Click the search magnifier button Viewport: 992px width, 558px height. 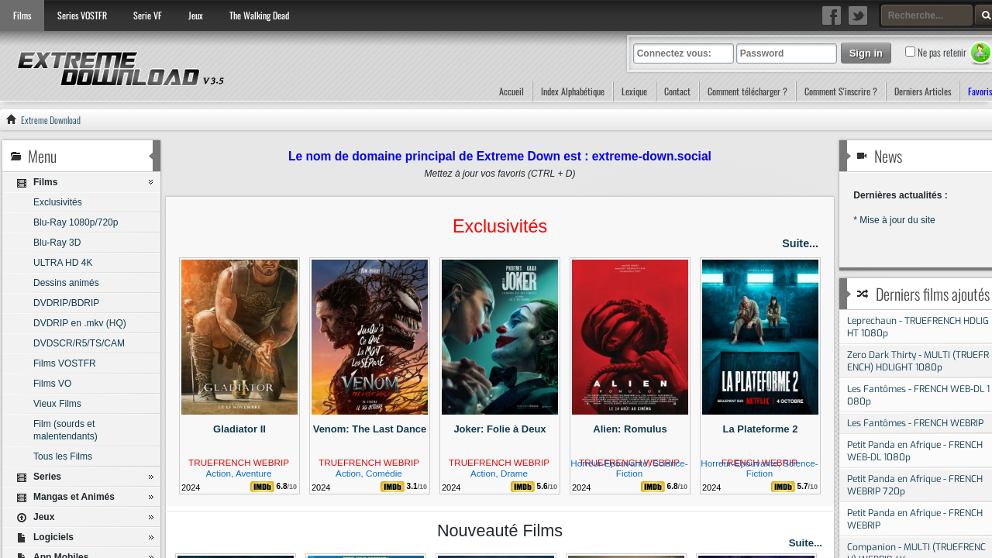click(x=986, y=15)
